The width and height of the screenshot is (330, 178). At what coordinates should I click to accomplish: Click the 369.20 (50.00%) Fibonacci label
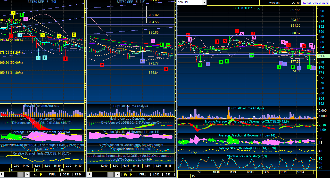(11, 63)
